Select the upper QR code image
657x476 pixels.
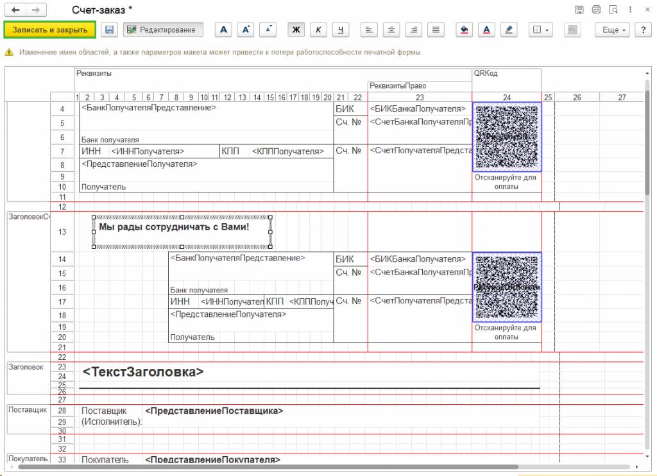coord(507,137)
